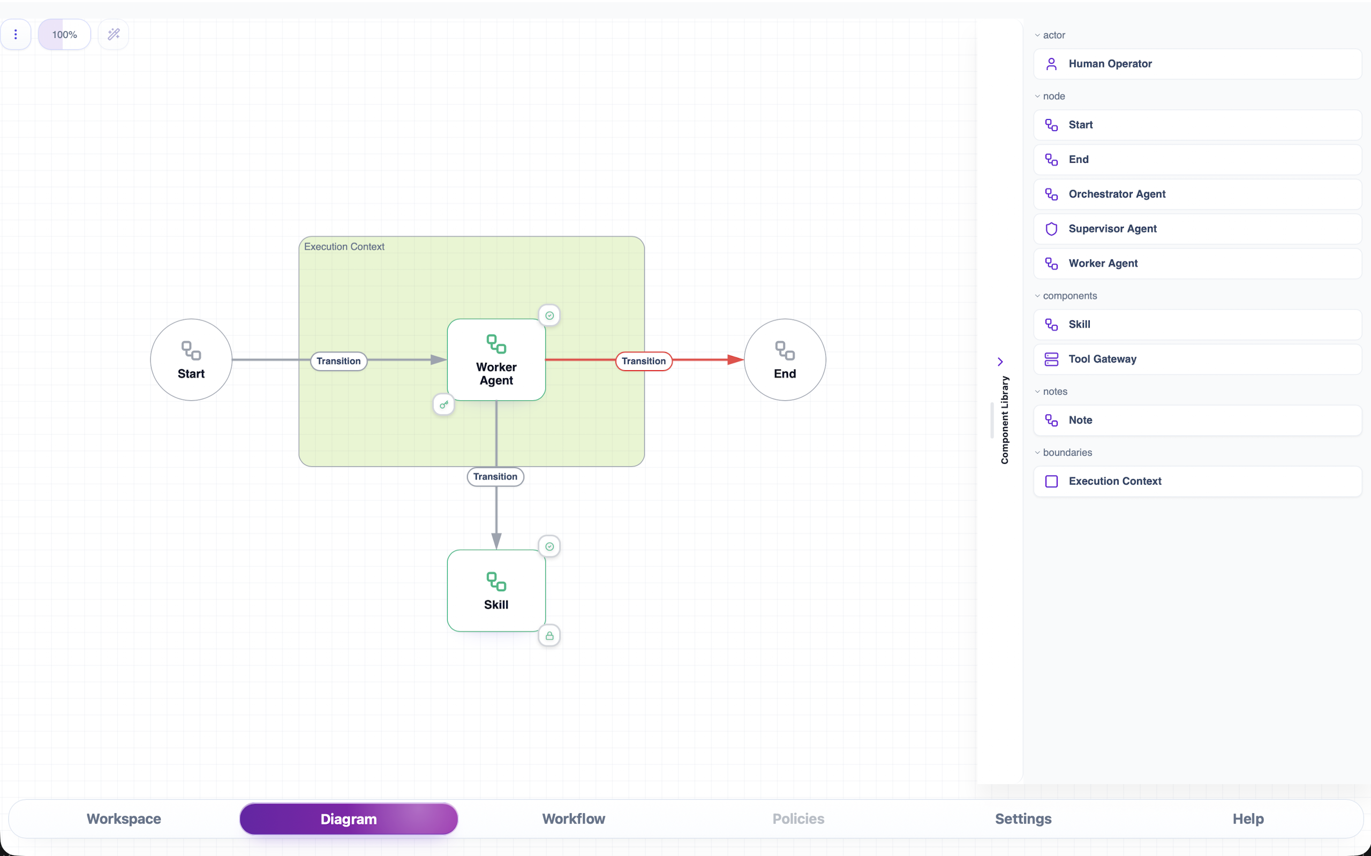This screenshot has height=856, width=1371.
Task: Click the Skill icon in library
Action: [x=1051, y=324]
